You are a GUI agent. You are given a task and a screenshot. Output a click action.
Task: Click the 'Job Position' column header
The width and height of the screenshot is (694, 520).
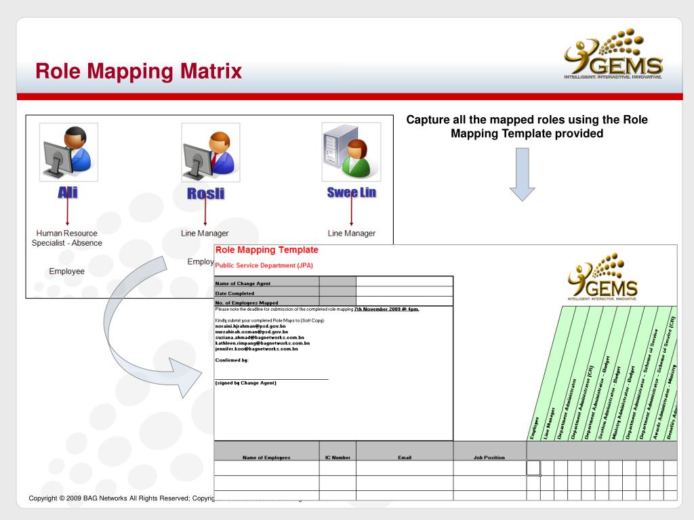coord(489,457)
